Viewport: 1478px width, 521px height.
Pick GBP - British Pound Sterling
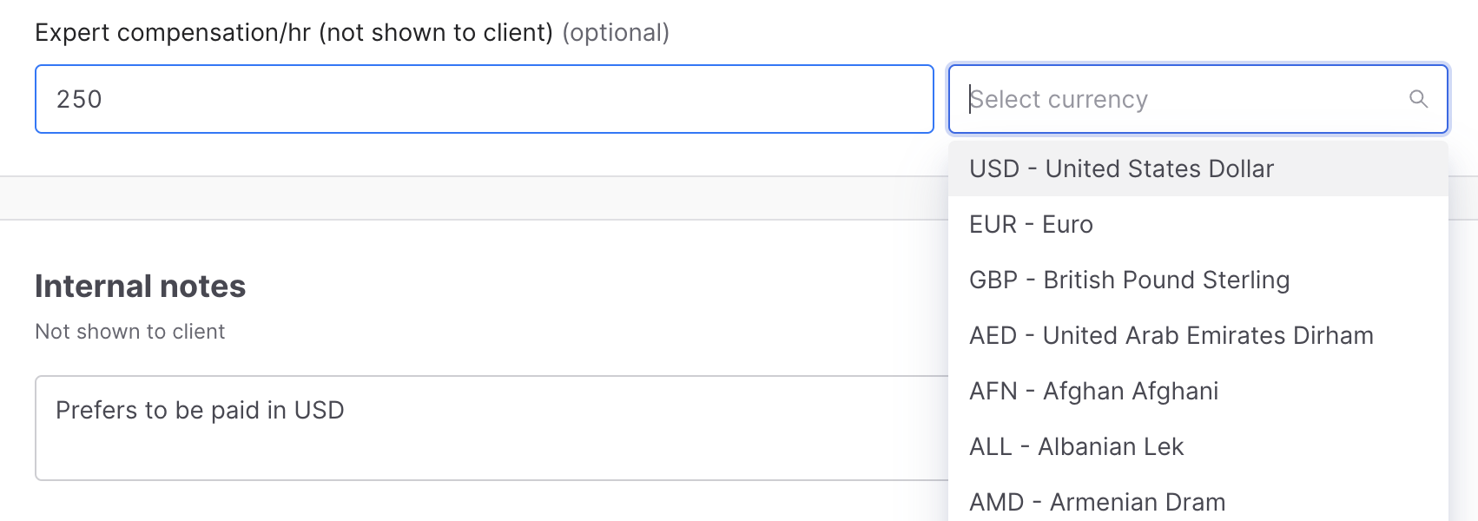1129,280
